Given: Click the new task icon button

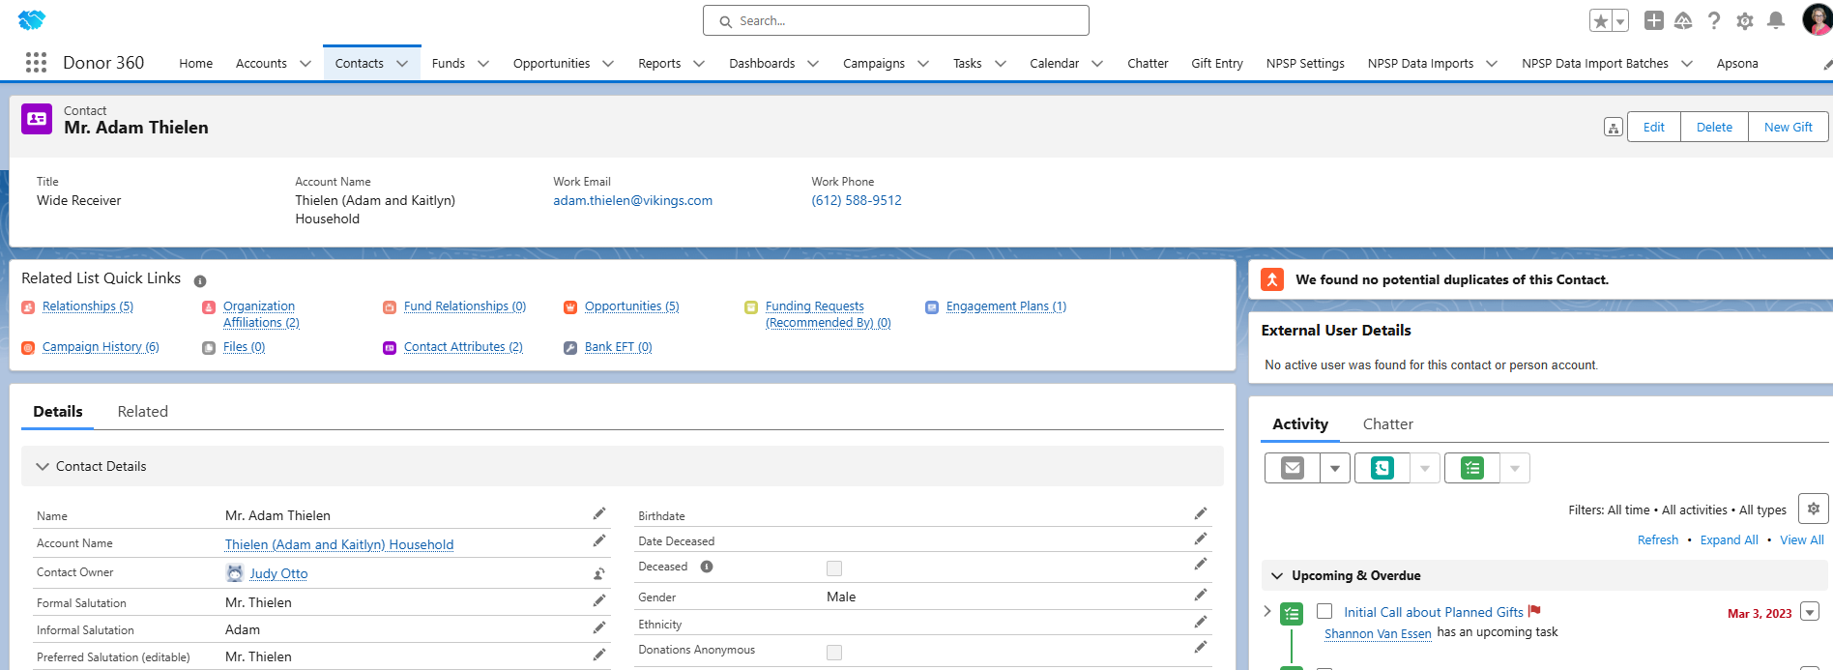Looking at the screenshot, I should pyautogui.click(x=1472, y=468).
